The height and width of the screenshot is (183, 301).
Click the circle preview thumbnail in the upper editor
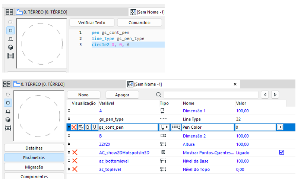(41, 44)
